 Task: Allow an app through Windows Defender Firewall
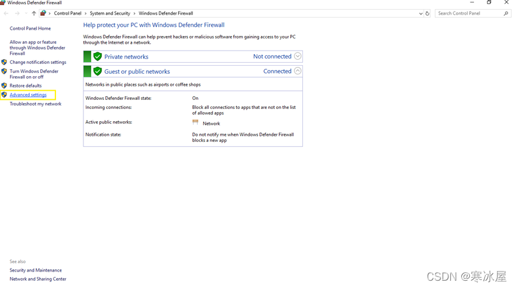[37, 47]
